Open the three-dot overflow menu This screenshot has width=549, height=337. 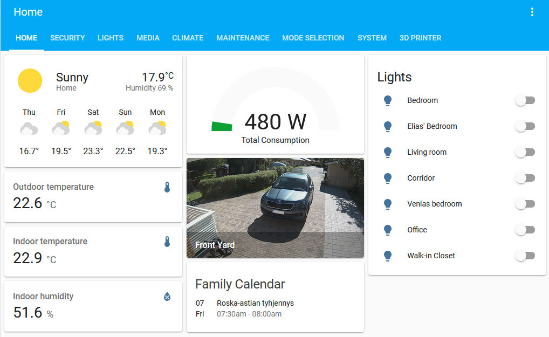click(532, 12)
